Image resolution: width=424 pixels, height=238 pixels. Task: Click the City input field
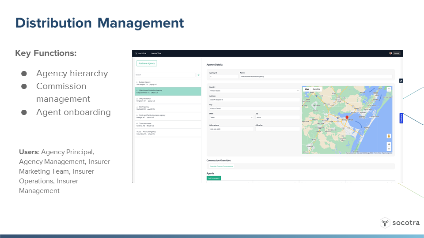254,108
